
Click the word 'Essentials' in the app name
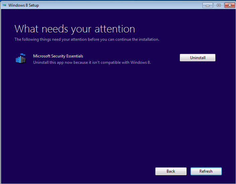74,56
